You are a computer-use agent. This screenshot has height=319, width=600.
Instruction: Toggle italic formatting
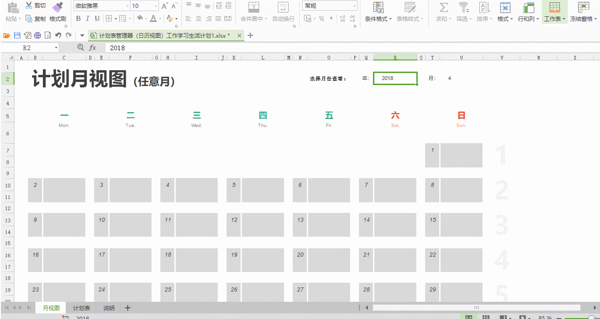click(x=87, y=19)
